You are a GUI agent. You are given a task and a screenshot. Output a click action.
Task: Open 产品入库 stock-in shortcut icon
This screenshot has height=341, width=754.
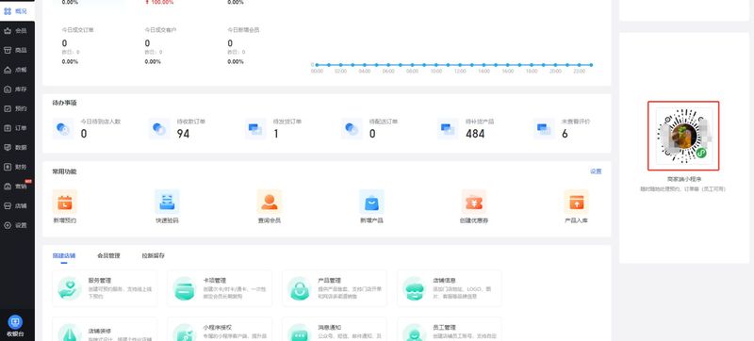click(576, 202)
